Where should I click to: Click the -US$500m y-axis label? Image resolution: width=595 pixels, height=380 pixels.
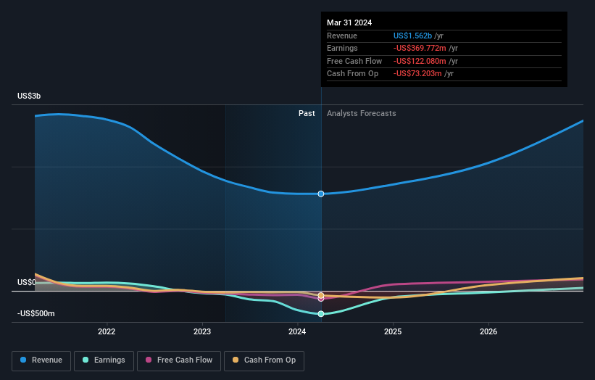tap(36, 313)
